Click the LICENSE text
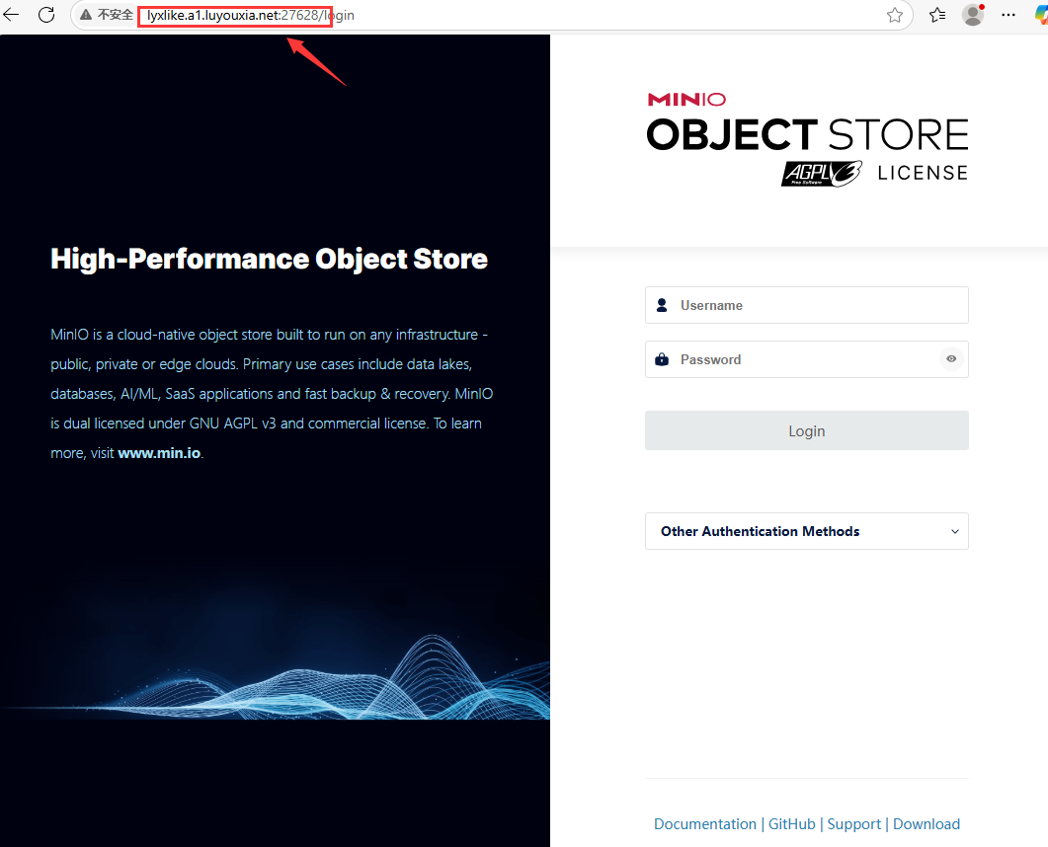This screenshot has width=1048, height=847. point(923,173)
